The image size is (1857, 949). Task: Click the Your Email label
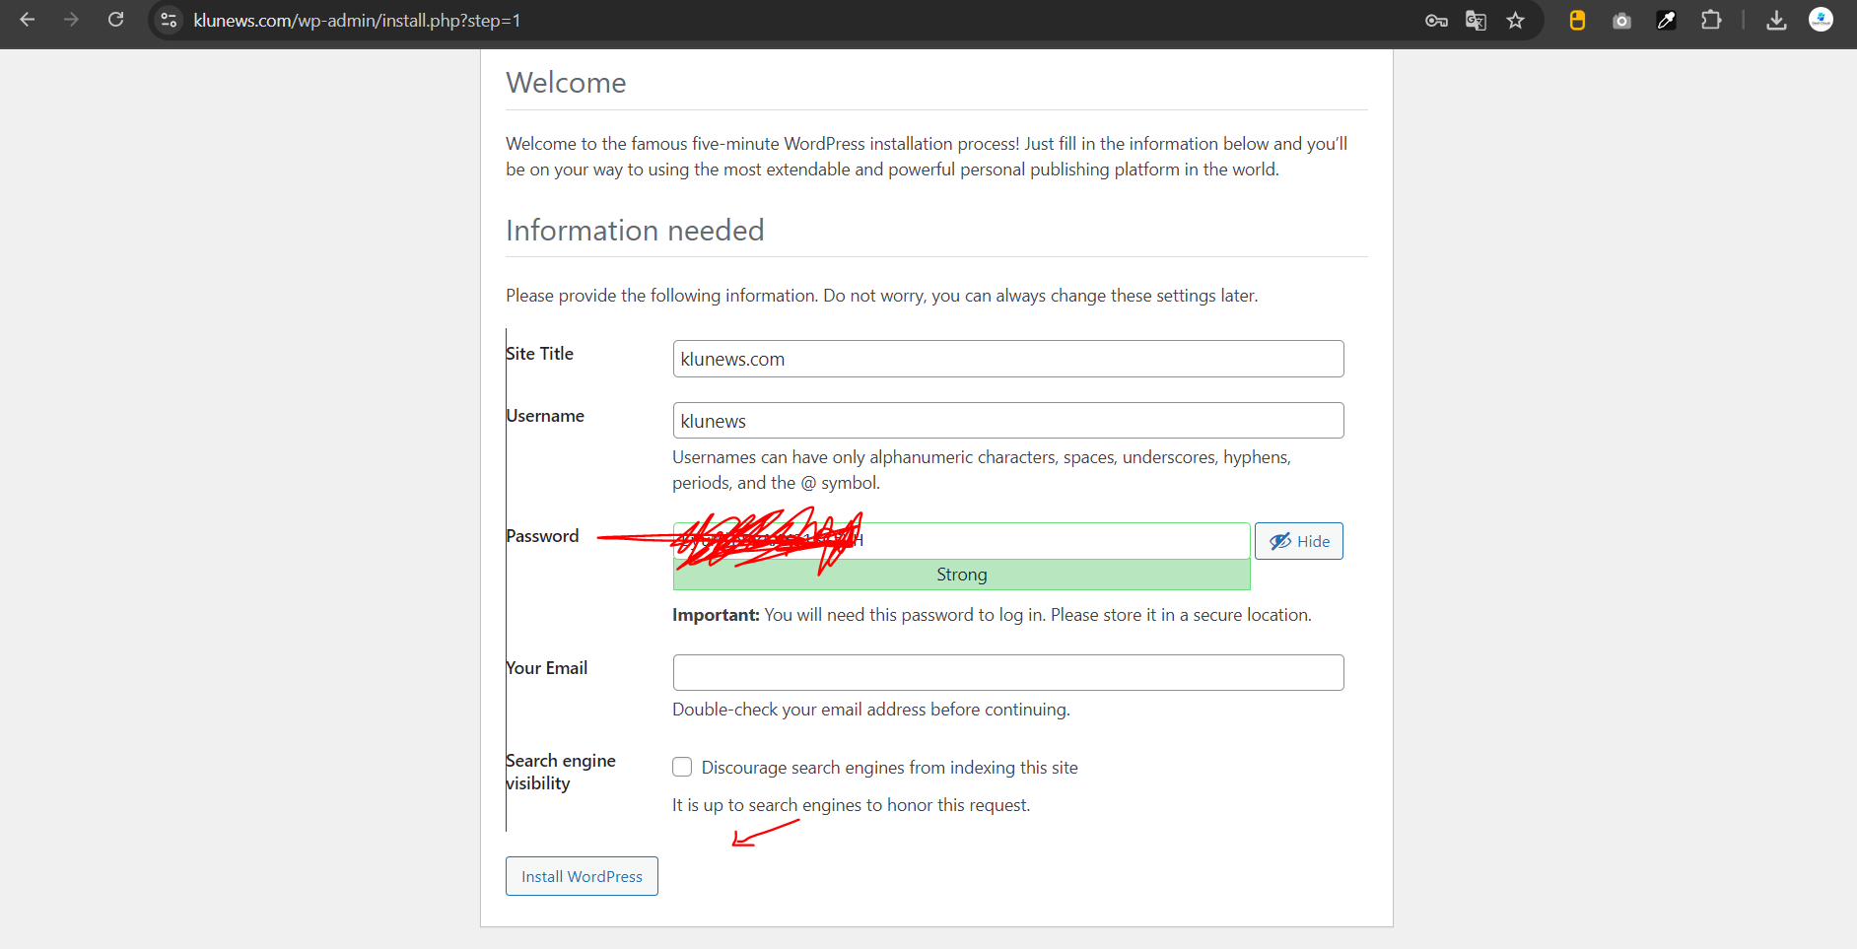[x=547, y=668]
